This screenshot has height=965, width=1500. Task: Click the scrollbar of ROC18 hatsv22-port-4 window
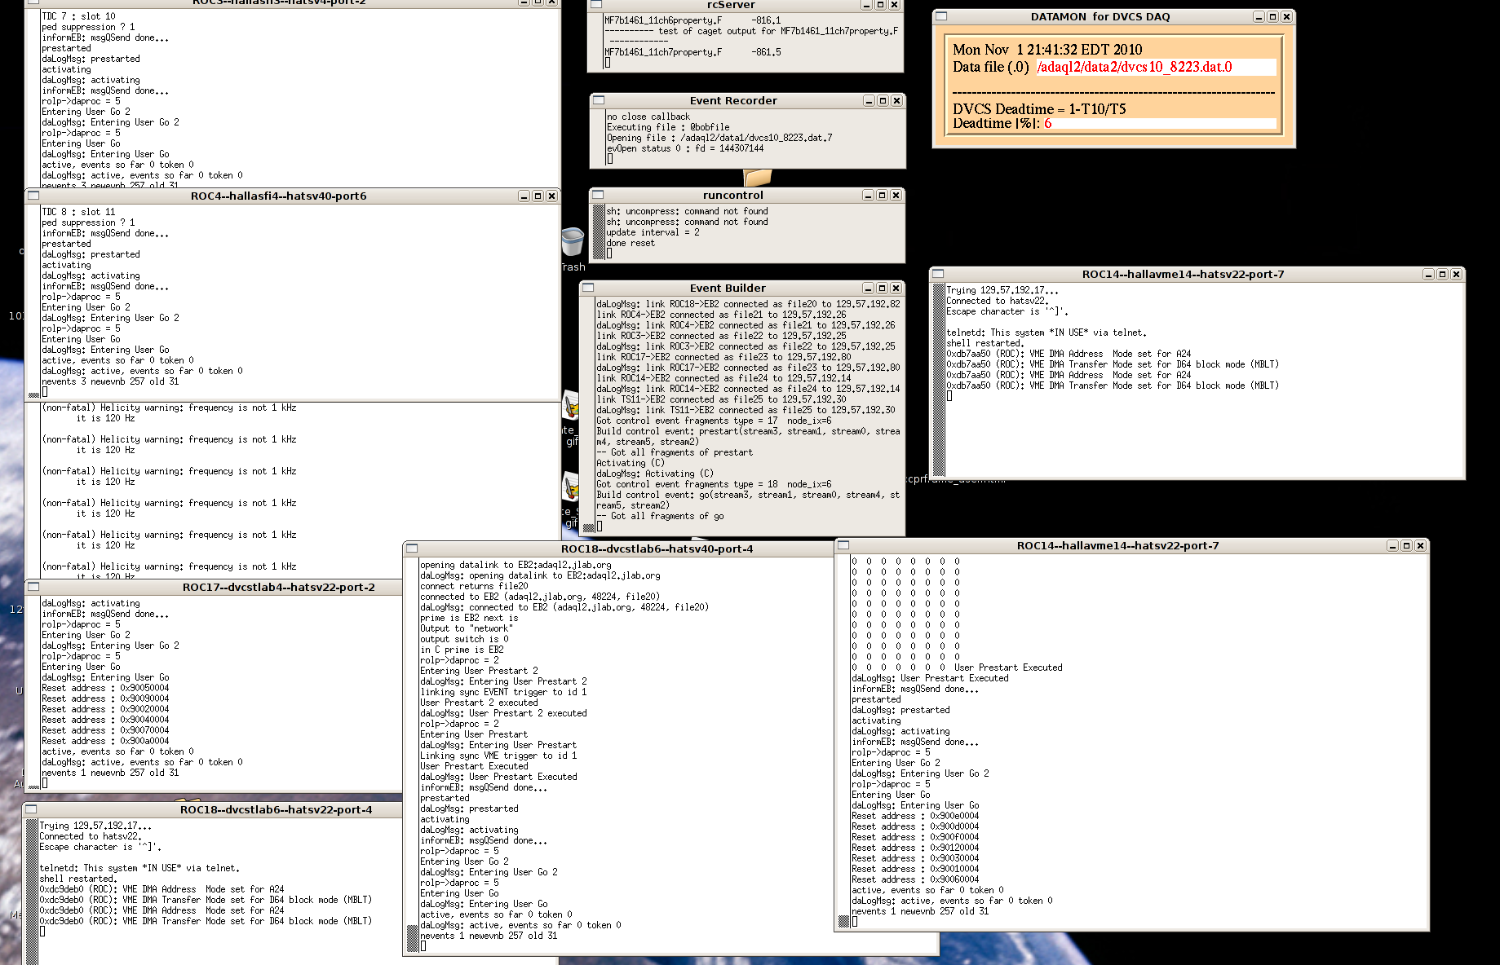coord(32,892)
